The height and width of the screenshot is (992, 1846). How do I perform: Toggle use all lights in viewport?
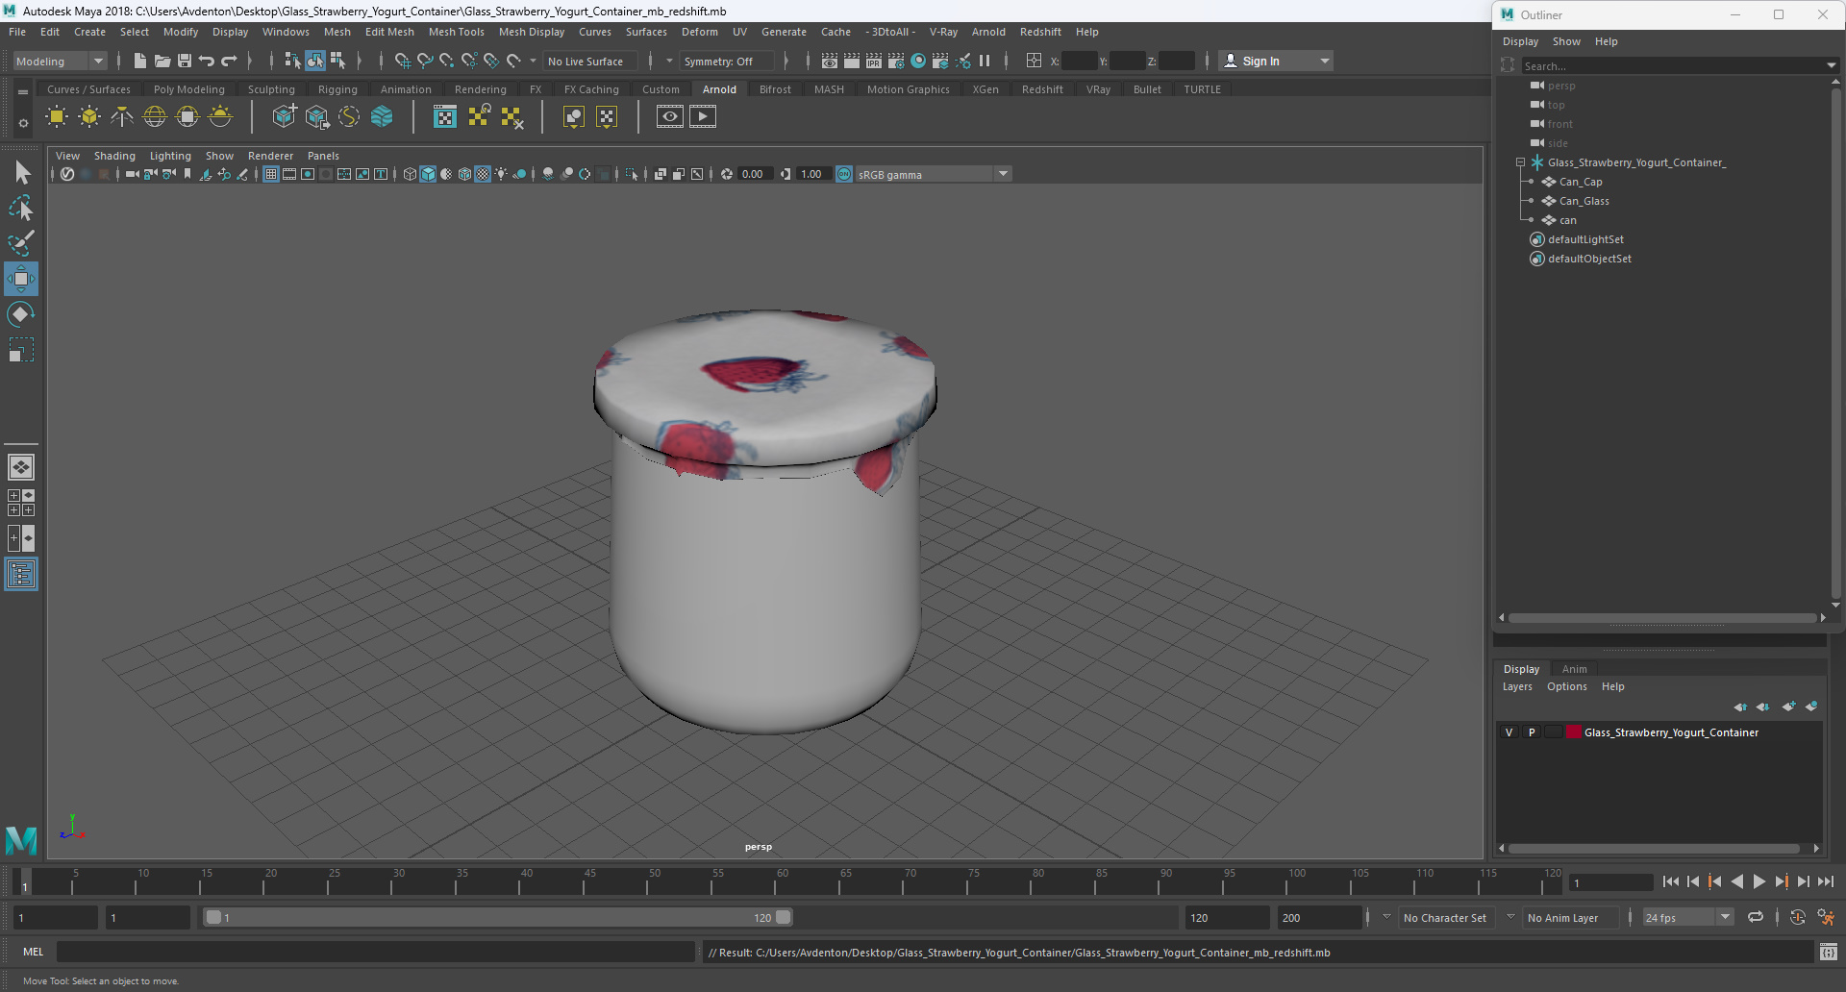tap(501, 174)
